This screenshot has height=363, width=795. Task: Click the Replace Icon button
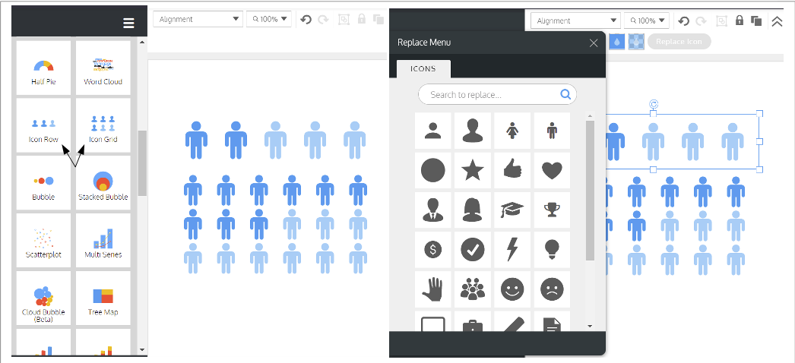(679, 42)
